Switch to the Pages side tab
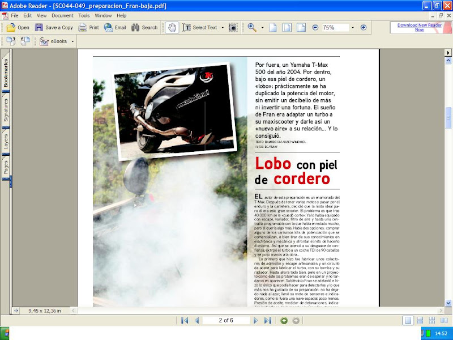 tap(6, 167)
